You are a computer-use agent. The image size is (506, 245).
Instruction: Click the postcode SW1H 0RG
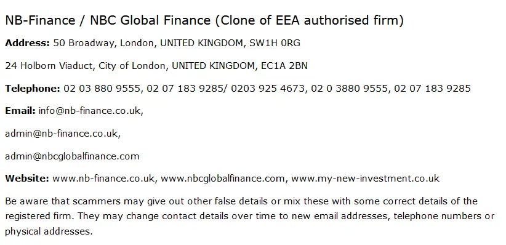(275, 43)
